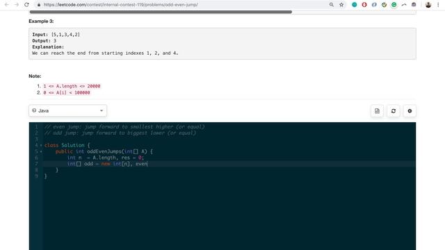Go forward in browser history

[17, 5]
